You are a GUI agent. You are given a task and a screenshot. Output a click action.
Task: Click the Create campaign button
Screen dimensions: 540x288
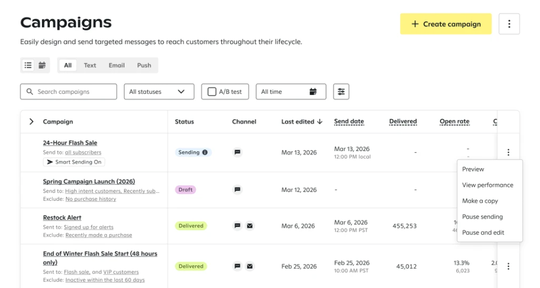coord(445,24)
